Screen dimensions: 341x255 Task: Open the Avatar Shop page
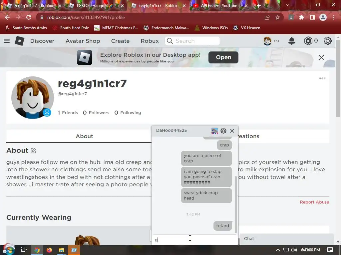pos(83,41)
